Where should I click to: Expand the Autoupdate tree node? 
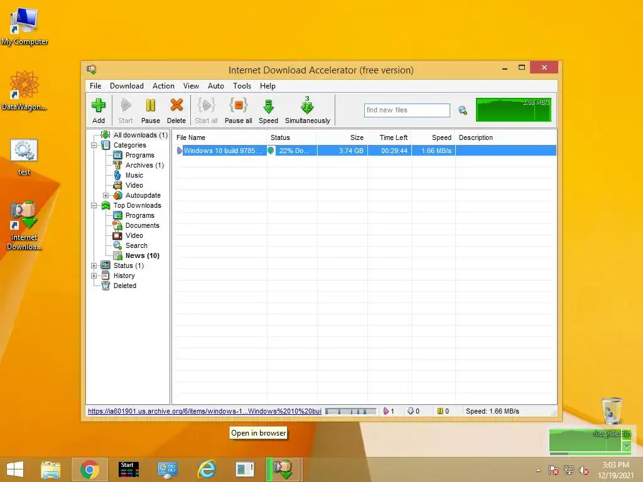(105, 196)
